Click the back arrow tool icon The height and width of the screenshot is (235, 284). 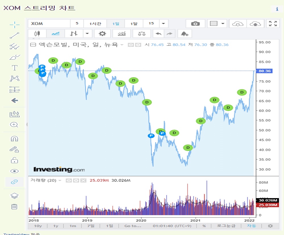14,100
